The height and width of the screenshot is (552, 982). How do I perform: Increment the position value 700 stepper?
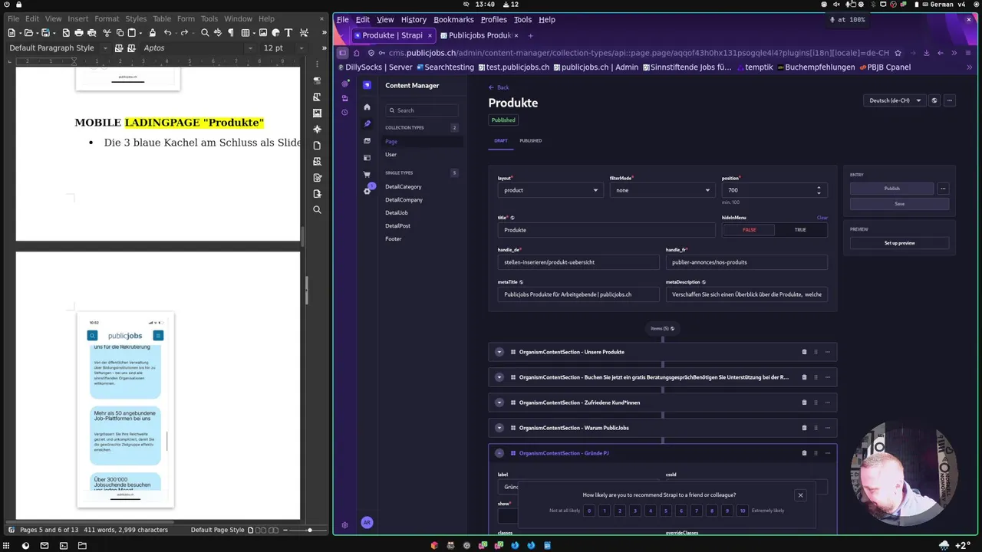click(x=819, y=187)
